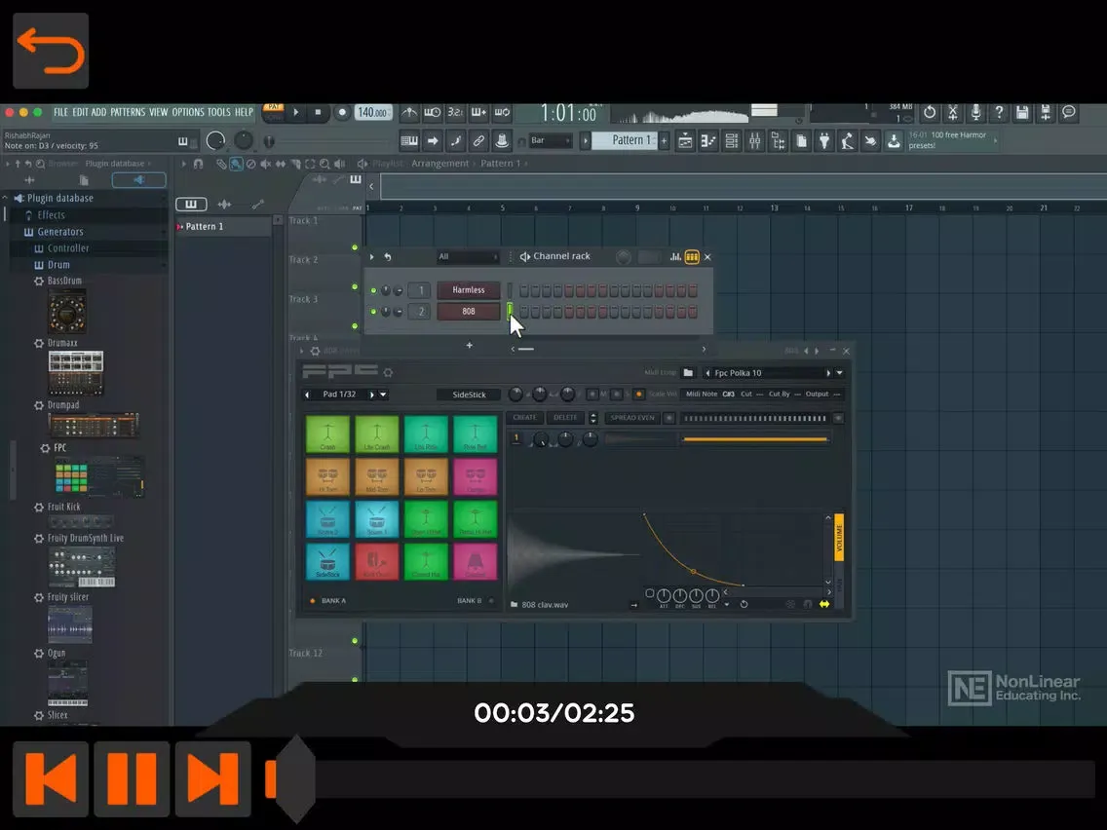This screenshot has height=830, width=1107.
Task: Open the OPTIONS menu
Action: (x=188, y=112)
